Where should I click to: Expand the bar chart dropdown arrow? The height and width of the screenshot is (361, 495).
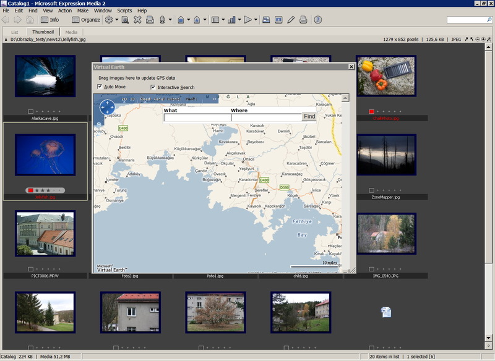239,20
